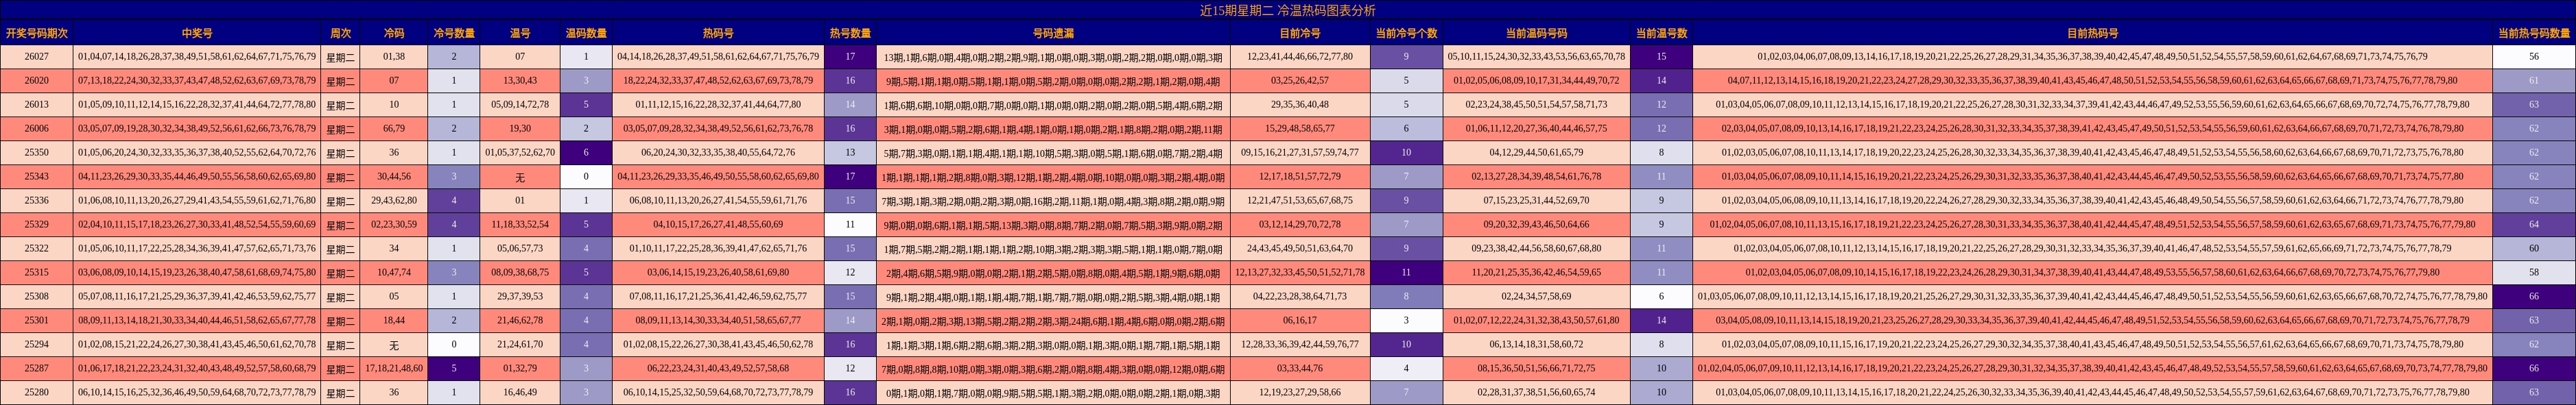Click cold code 66,79 in row 26006
Image resolution: width=2576 pixels, height=405 pixels.
pyautogui.click(x=394, y=129)
